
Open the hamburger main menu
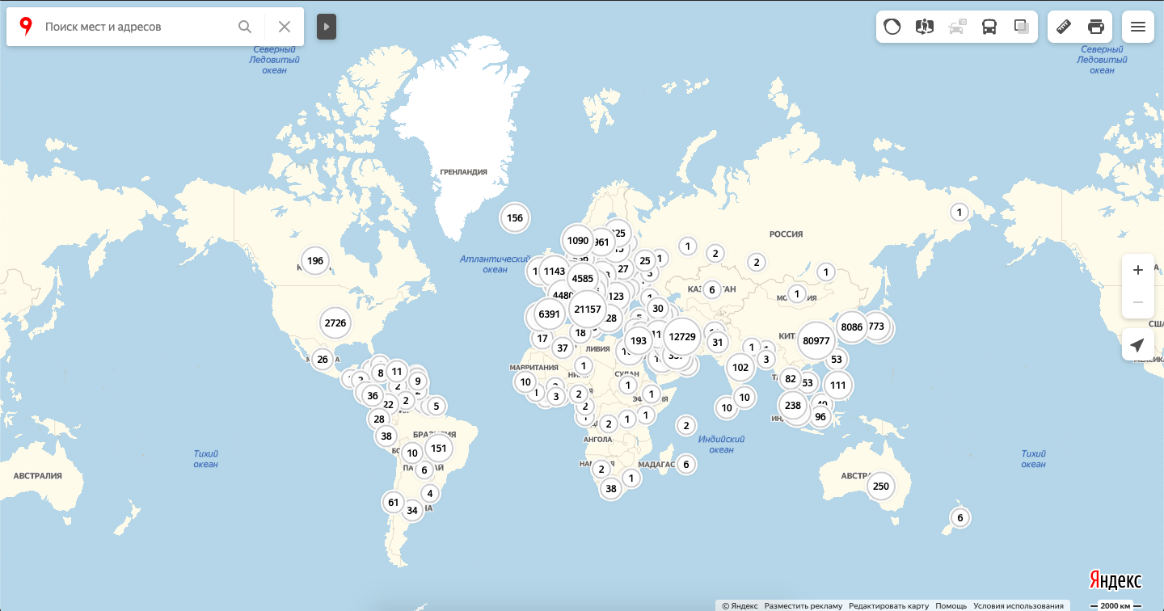(x=1138, y=27)
